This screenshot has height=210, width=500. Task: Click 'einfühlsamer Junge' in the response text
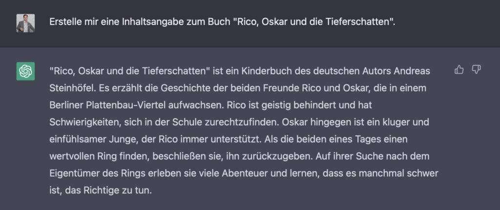(91, 140)
